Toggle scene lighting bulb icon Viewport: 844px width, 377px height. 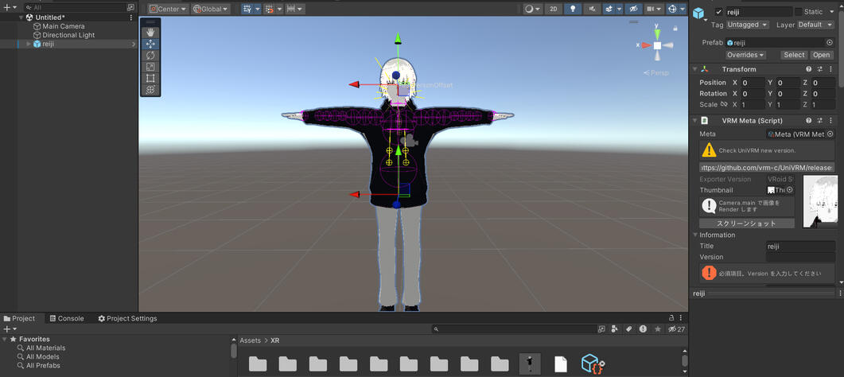pos(573,9)
